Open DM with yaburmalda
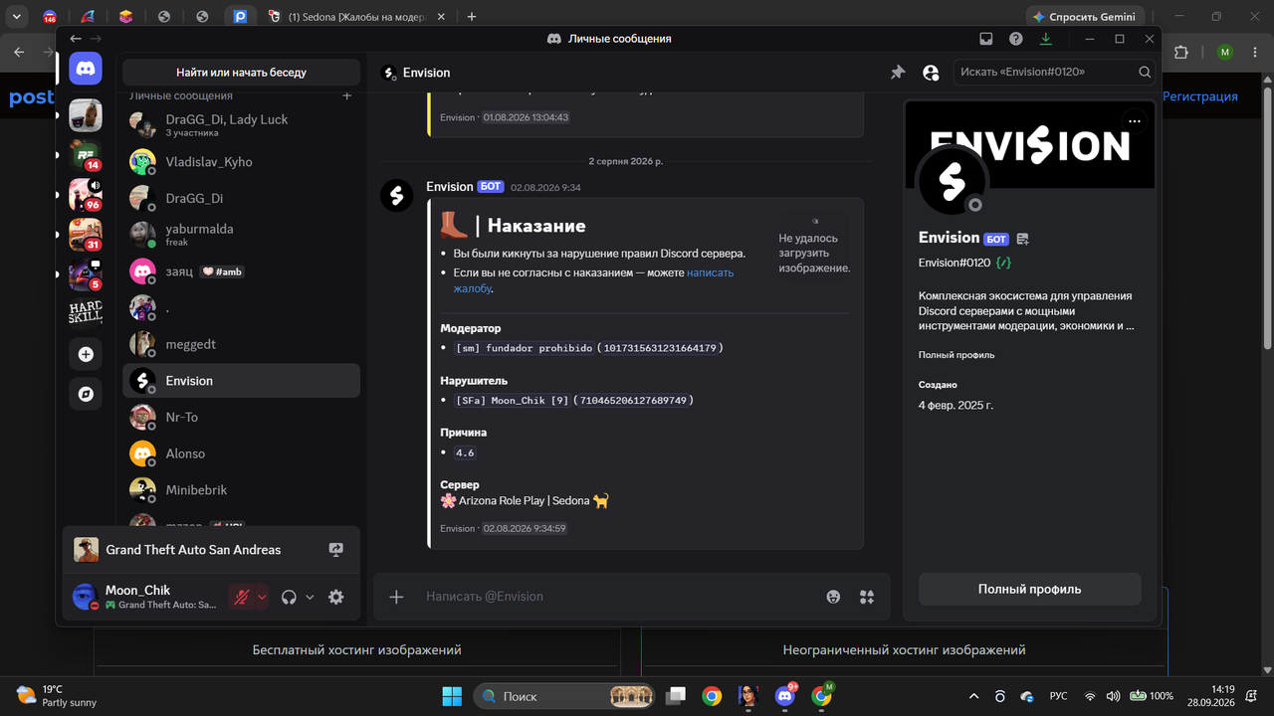This screenshot has width=1274, height=716. click(241, 234)
